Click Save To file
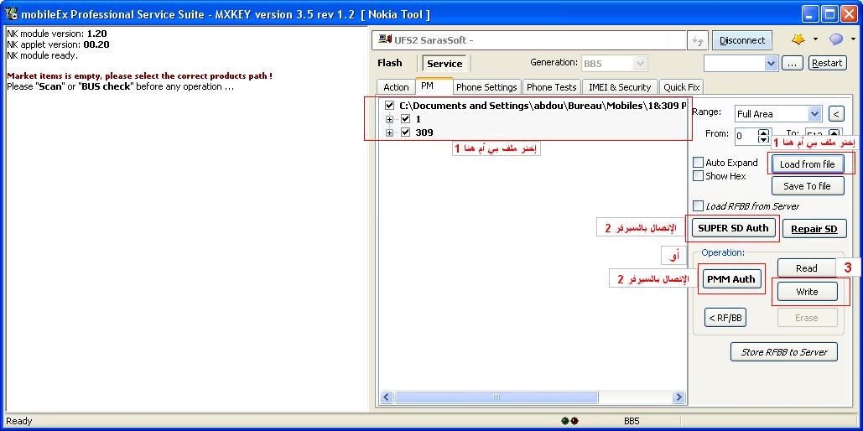 coord(808,186)
